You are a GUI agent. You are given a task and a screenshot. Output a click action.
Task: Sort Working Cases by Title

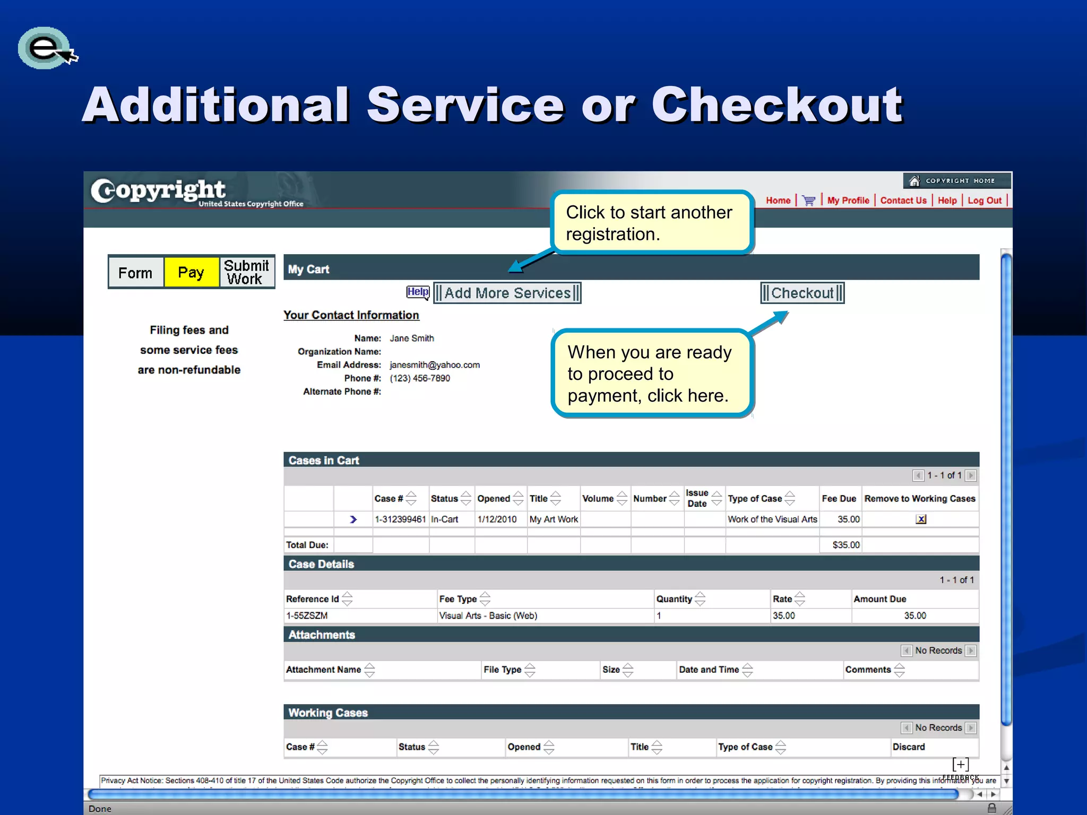coord(657,747)
